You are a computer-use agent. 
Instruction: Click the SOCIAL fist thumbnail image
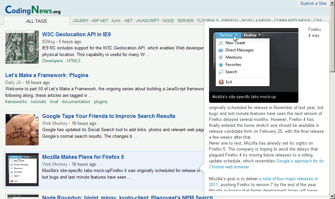[x=22, y=129]
